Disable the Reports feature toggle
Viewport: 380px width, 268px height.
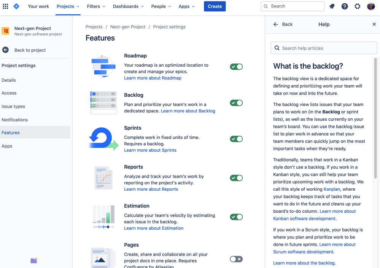pos(236,178)
